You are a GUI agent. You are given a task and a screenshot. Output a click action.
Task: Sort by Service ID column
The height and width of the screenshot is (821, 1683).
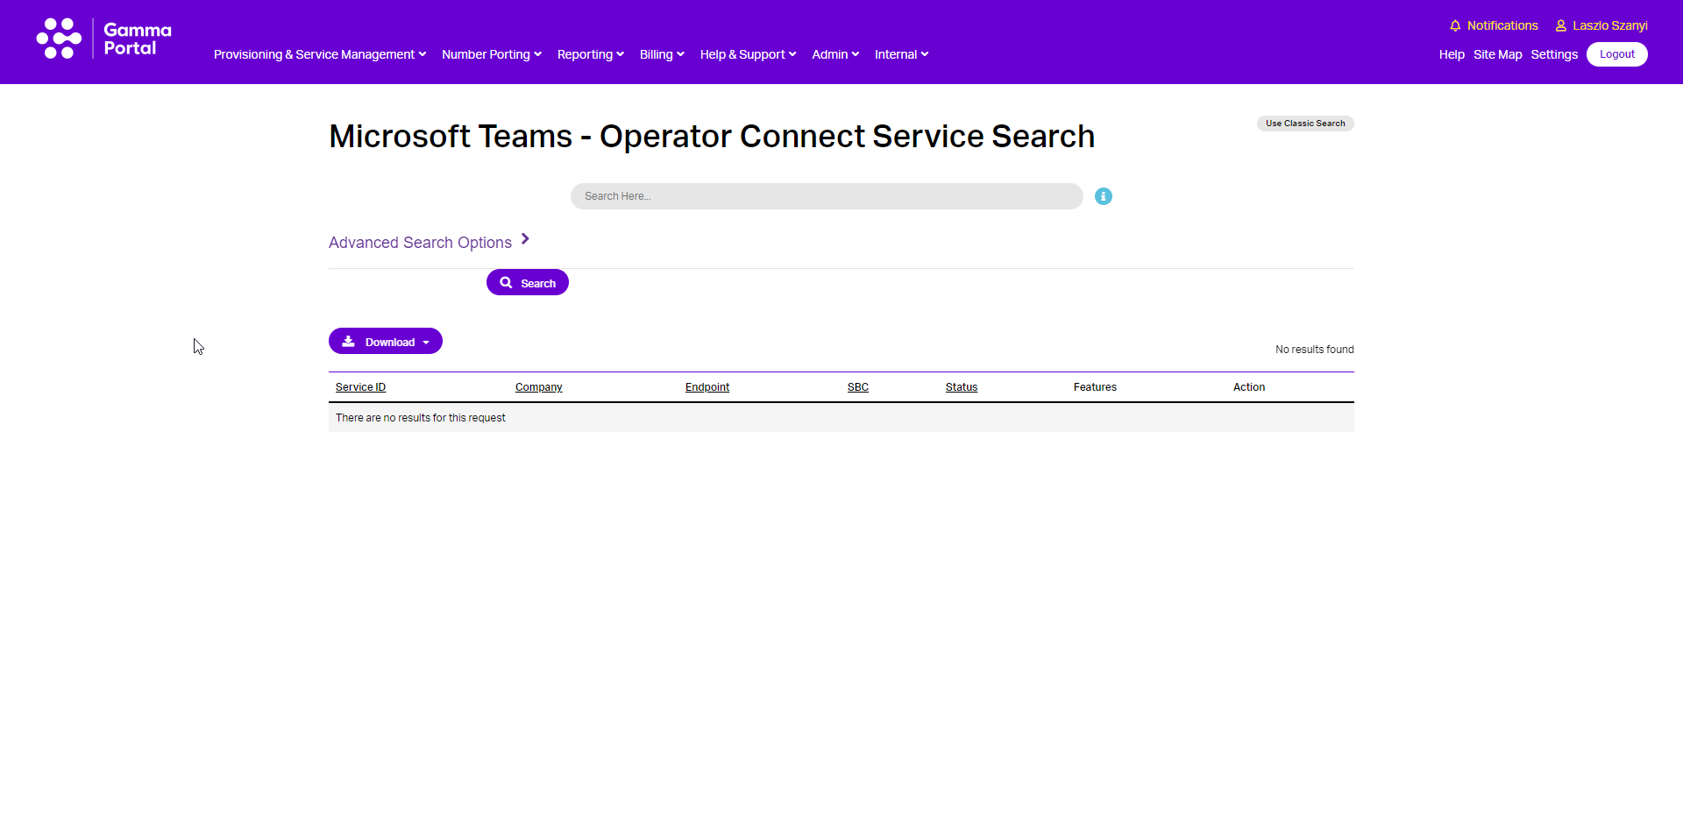[360, 387]
